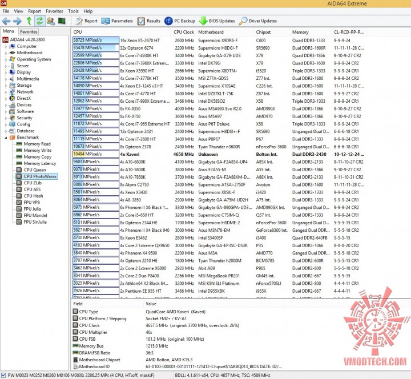
Task: Sort by Chipset column header
Action: coord(272,32)
